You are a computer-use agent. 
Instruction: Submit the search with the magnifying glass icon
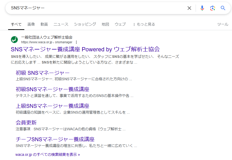tap(223, 8)
